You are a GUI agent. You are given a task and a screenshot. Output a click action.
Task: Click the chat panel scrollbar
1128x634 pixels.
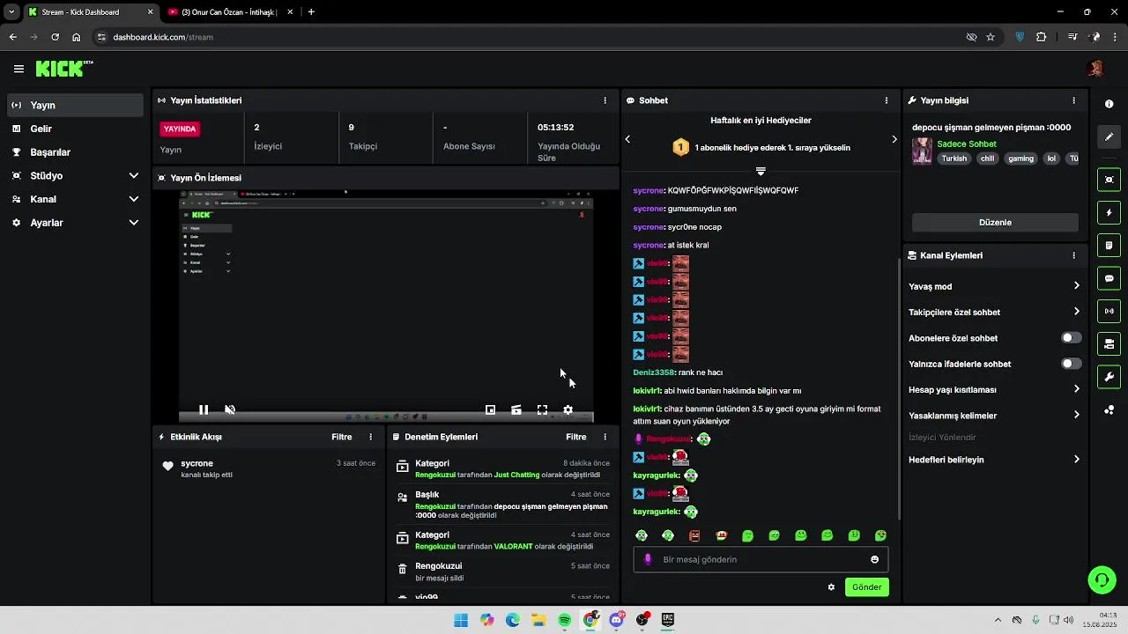coord(899,387)
